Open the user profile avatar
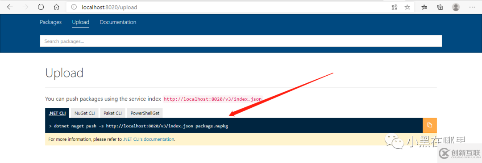Viewport: 482px width, 163px height. (456, 7)
